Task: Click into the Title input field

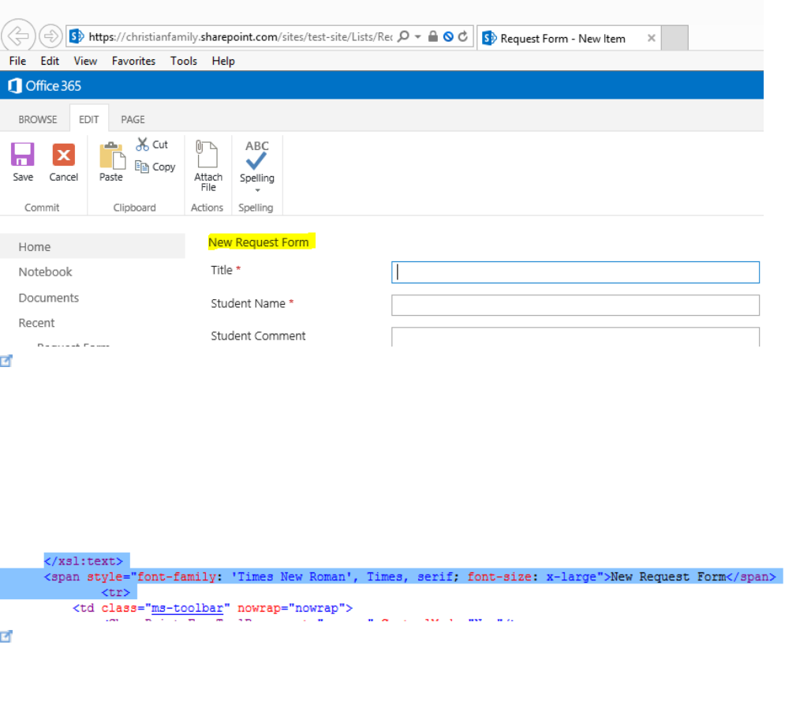Action: [x=575, y=272]
